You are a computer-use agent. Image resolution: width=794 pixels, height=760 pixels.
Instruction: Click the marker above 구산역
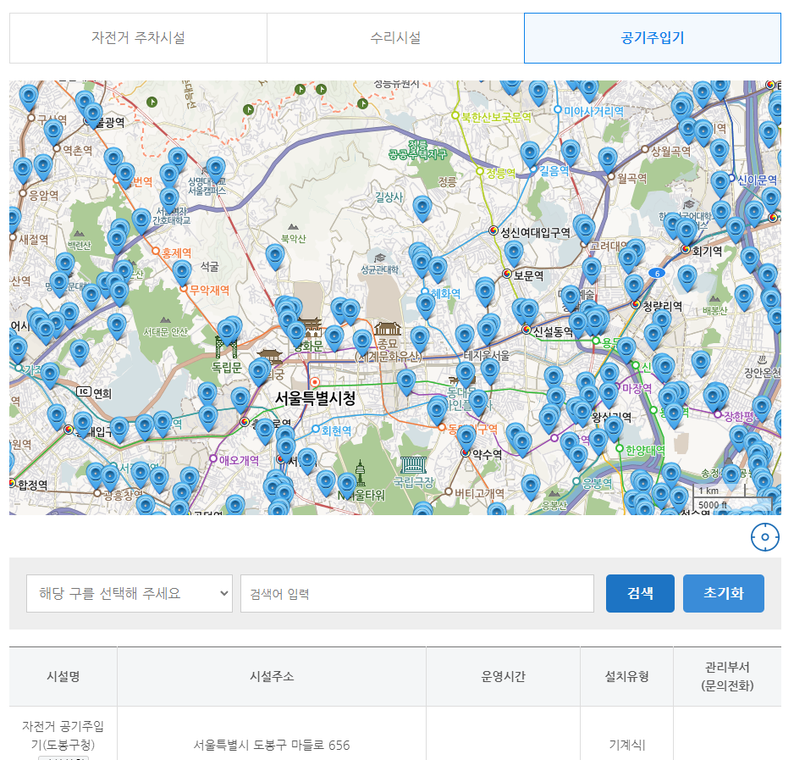coord(29,95)
